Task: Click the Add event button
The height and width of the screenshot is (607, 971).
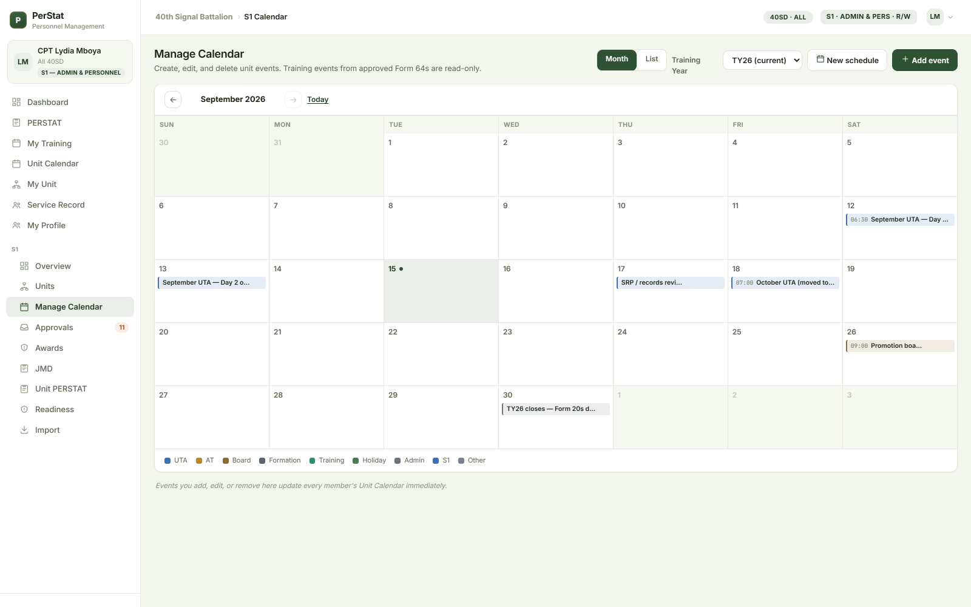Action: click(x=925, y=60)
